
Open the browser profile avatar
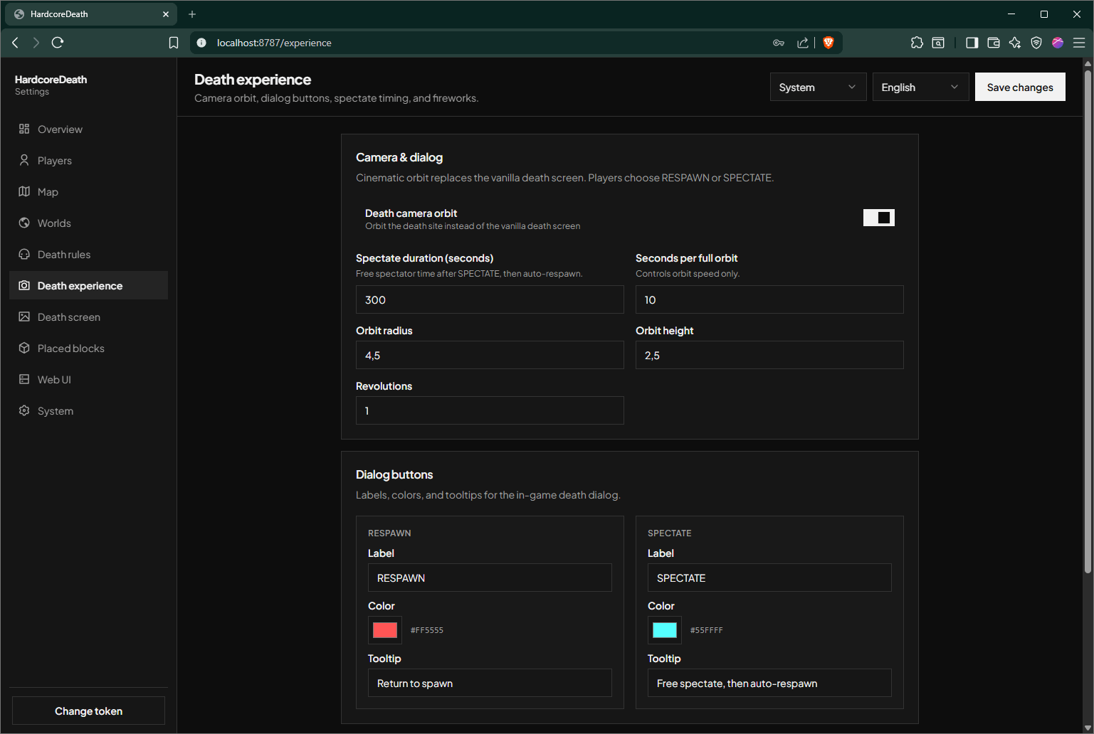(x=1058, y=43)
